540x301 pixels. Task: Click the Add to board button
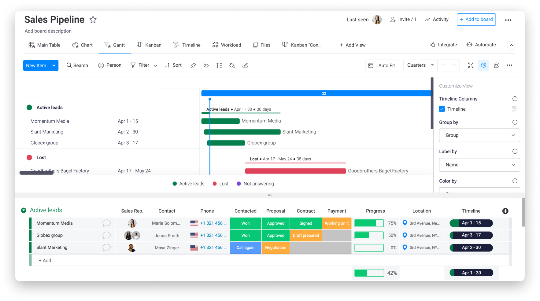coord(476,20)
